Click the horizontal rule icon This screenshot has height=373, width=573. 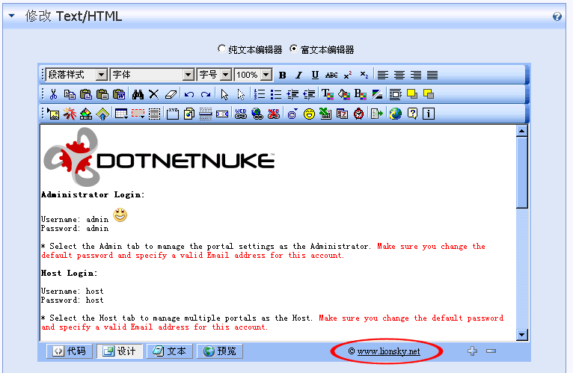[x=206, y=114]
